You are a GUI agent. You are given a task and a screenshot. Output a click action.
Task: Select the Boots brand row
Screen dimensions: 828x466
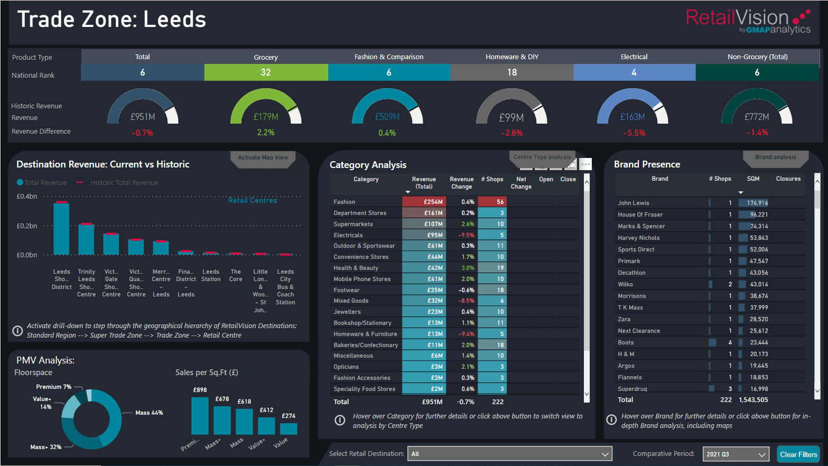pos(710,342)
